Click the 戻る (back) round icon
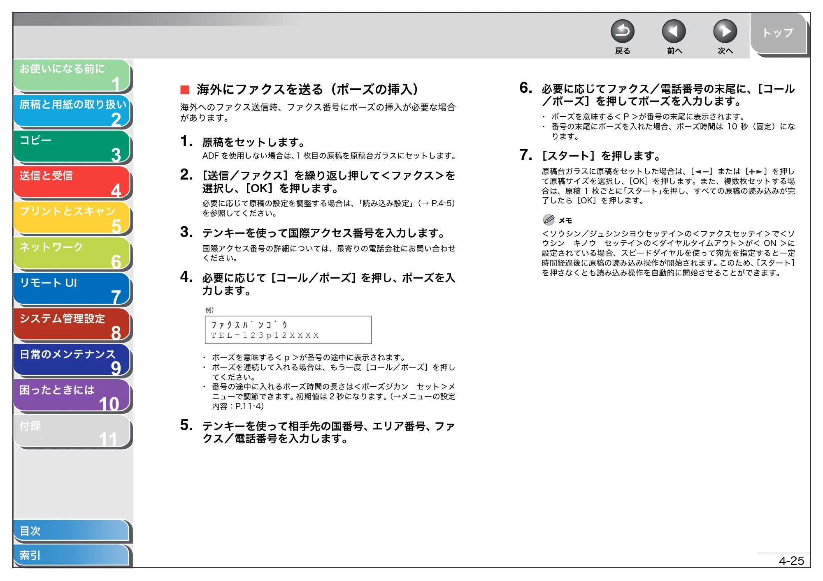The height and width of the screenshot is (581, 823). 622,31
